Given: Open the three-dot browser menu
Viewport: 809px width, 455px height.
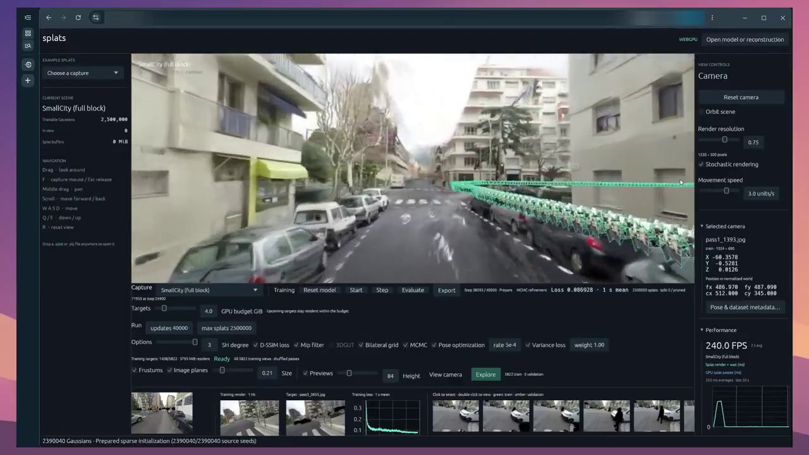Looking at the screenshot, I should coord(712,18).
